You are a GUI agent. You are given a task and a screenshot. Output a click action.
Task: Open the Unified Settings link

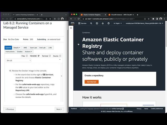tap(118, 109)
